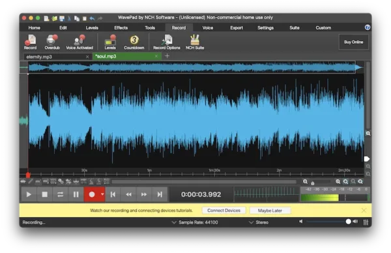Expand the record button dropdown arrow
Screen dimensions: 391x253
click(x=102, y=194)
